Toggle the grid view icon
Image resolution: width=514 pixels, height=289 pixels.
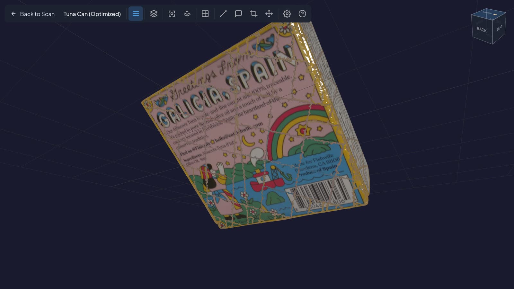click(205, 14)
